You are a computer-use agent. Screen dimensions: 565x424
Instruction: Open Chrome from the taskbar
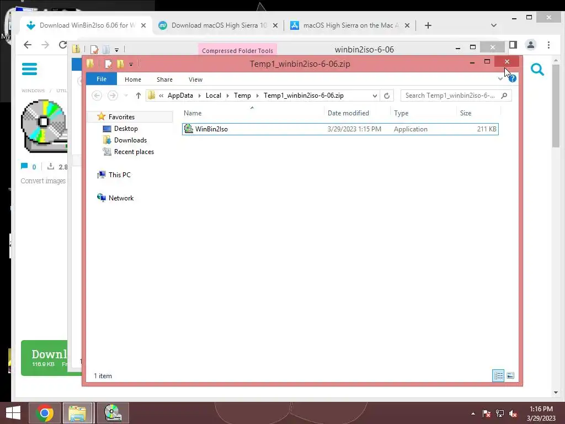pyautogui.click(x=45, y=413)
